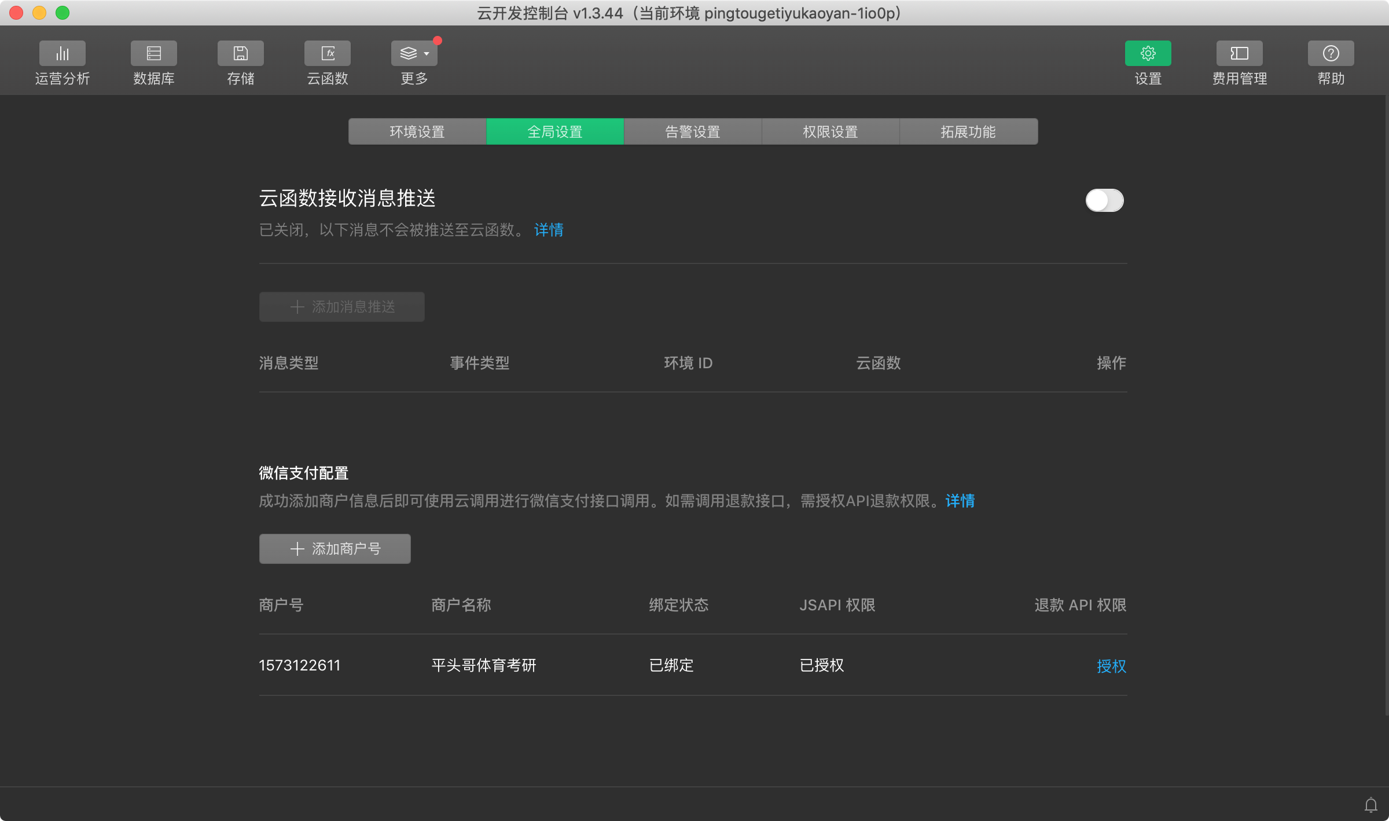Expand the 更多 dropdown menu
The height and width of the screenshot is (821, 1389).
414,54
